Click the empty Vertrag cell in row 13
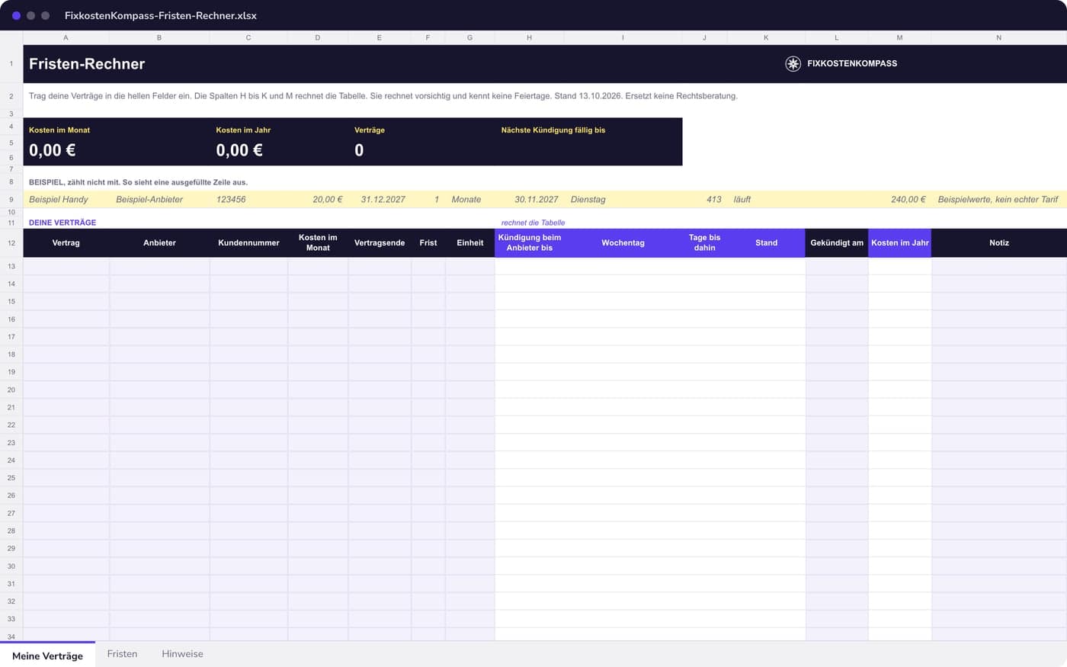This screenshot has width=1067, height=667. tap(66, 266)
